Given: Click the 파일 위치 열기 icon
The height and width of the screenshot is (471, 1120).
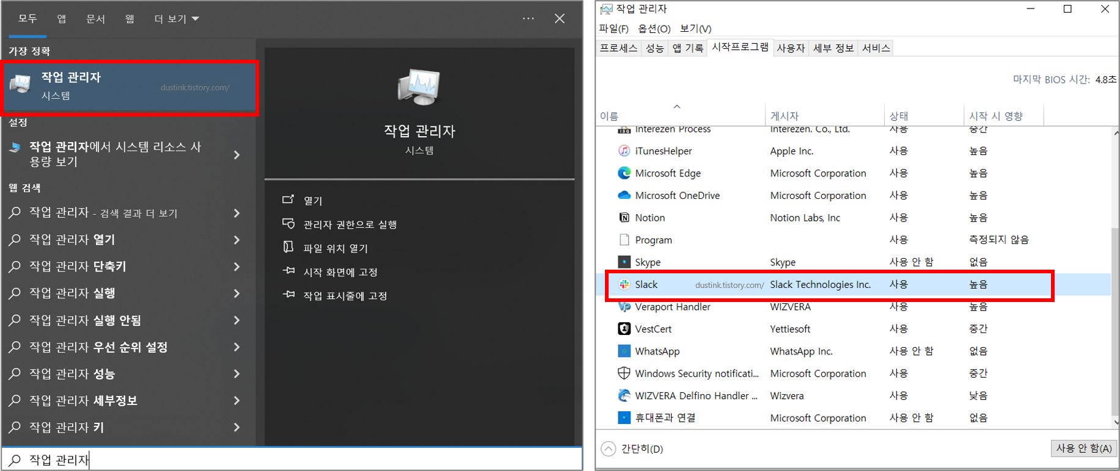Looking at the screenshot, I should click(288, 246).
